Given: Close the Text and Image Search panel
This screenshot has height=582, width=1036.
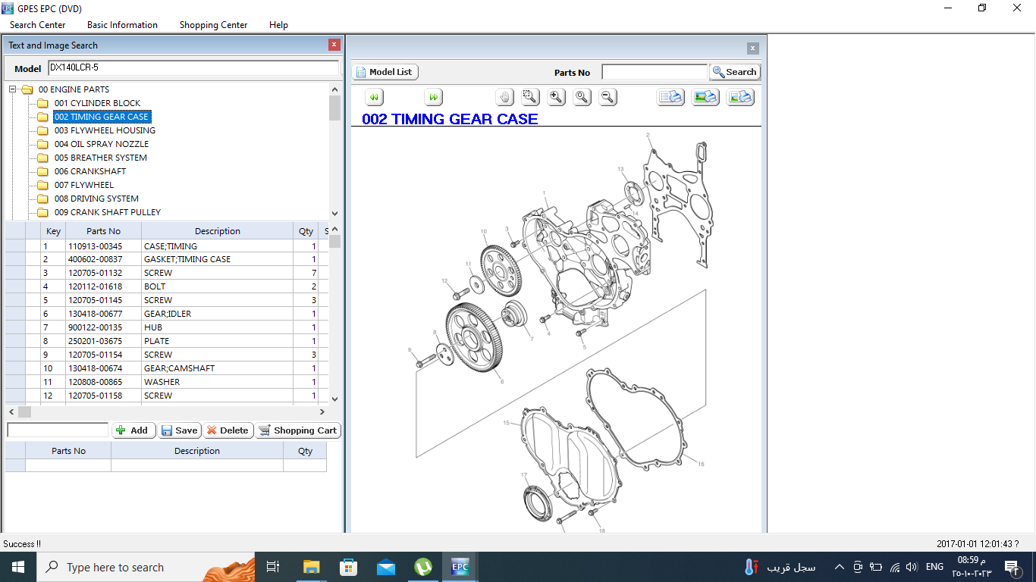Looking at the screenshot, I should pyautogui.click(x=334, y=45).
